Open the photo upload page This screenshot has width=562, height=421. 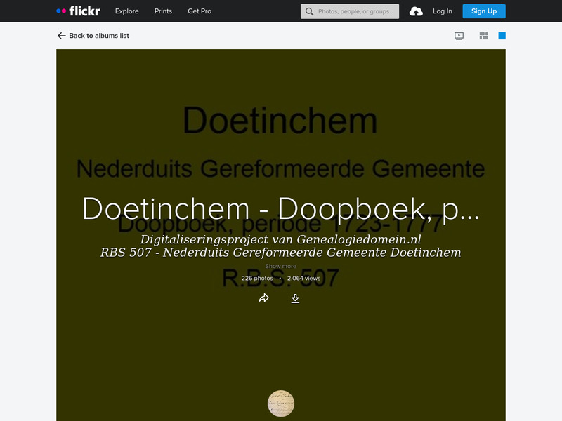tap(416, 11)
